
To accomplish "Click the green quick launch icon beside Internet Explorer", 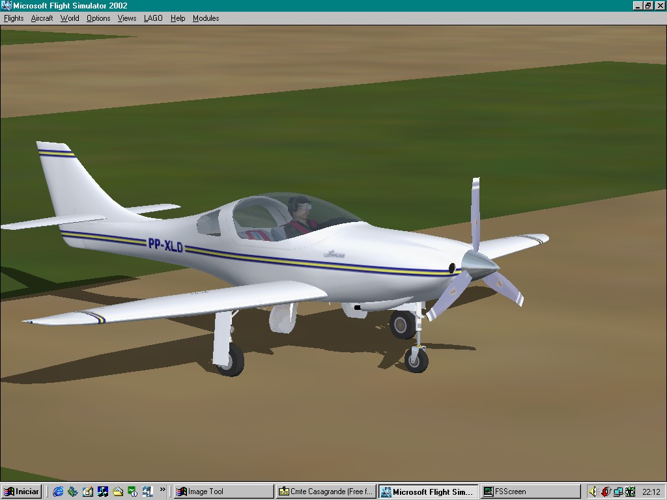I will coord(73,492).
